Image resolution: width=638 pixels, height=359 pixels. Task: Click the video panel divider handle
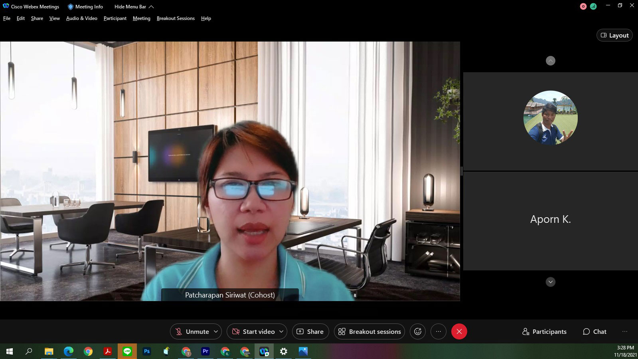pyautogui.click(x=462, y=171)
